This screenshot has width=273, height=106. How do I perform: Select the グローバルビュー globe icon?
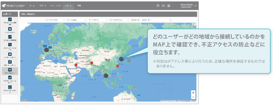10,70
